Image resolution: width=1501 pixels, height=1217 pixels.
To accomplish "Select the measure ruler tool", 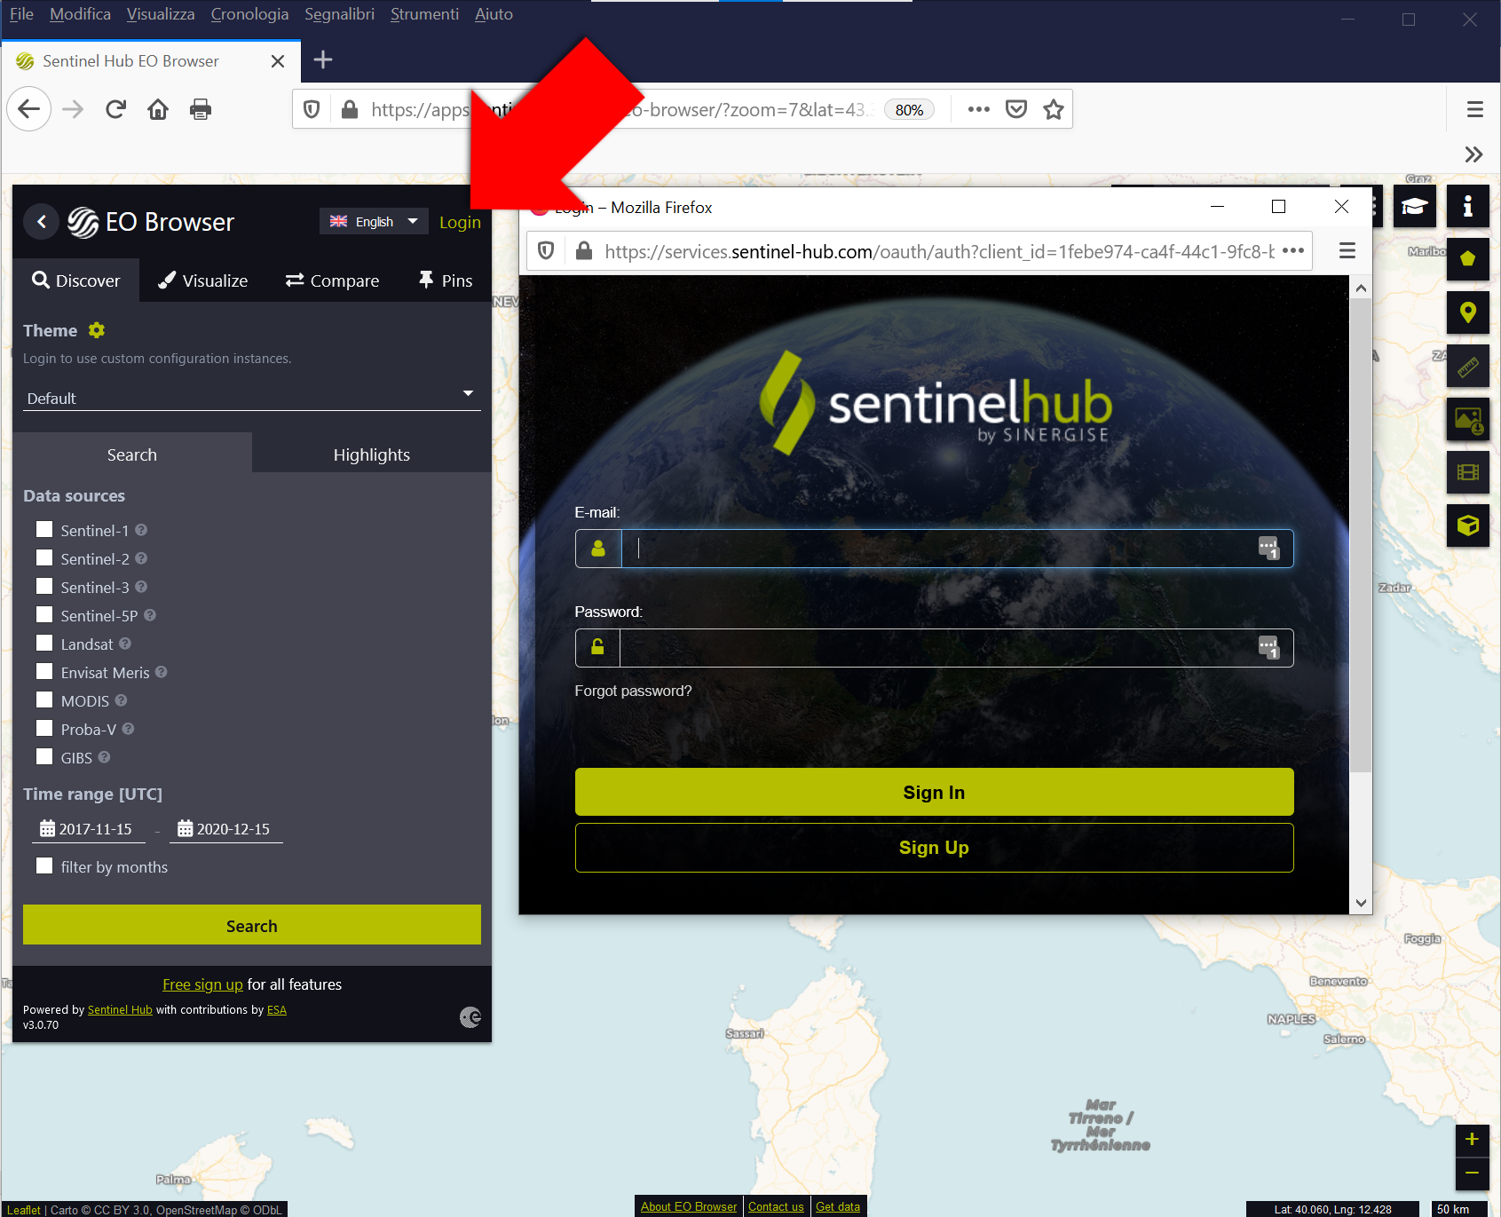I will pyautogui.click(x=1468, y=366).
